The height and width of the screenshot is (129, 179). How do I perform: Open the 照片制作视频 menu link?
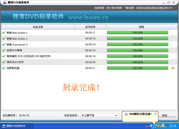(x=114, y=8)
